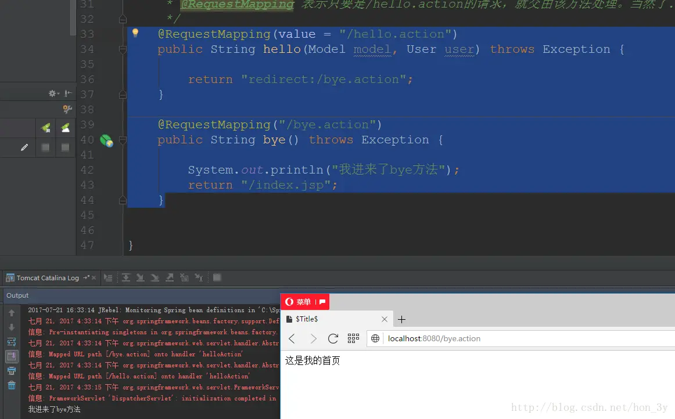Image resolution: width=675 pixels, height=419 pixels.
Task: Click the Run to Cursor debugger icon
Action: (x=199, y=278)
